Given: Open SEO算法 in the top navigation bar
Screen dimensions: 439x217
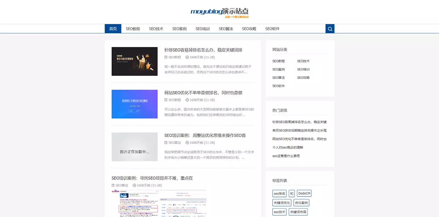Looking at the screenshot, I should [x=226, y=29].
